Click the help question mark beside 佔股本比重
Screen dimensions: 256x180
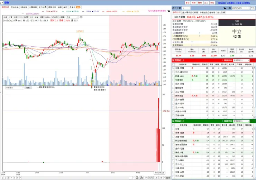click(x=192, y=42)
